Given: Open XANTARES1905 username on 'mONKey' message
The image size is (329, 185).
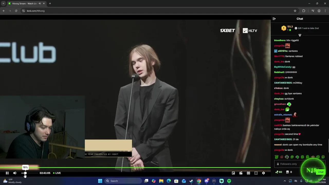Looking at the screenshot, I should tap(283, 83).
